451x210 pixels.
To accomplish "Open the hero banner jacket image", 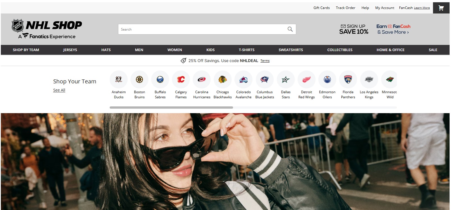I will (225, 161).
